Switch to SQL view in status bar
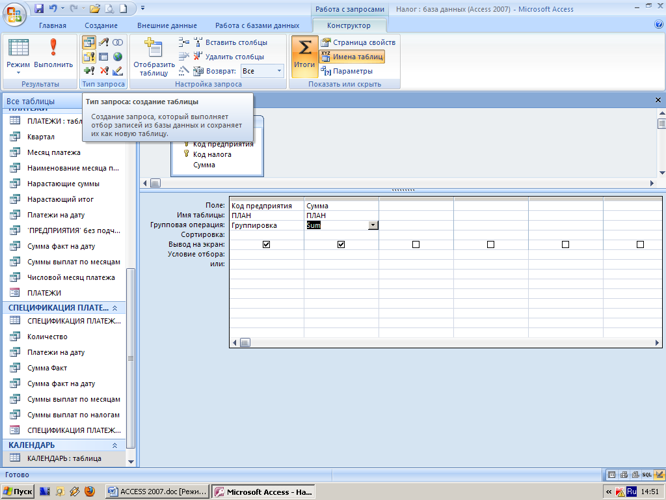This screenshot has height=500, width=666. click(x=647, y=475)
